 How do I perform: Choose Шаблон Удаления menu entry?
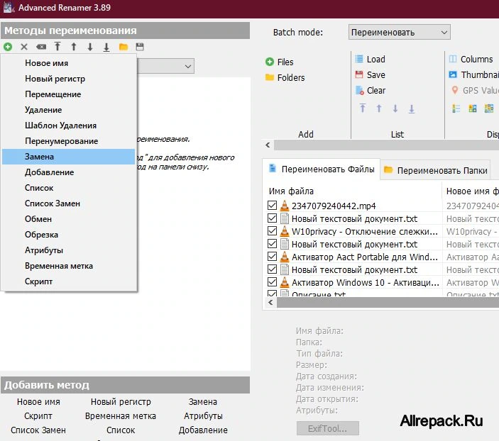(70, 125)
